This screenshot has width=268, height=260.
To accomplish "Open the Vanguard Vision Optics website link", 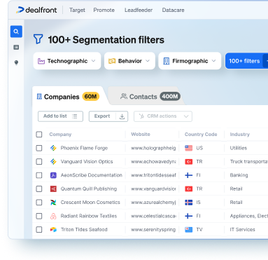I will tap(153, 162).
